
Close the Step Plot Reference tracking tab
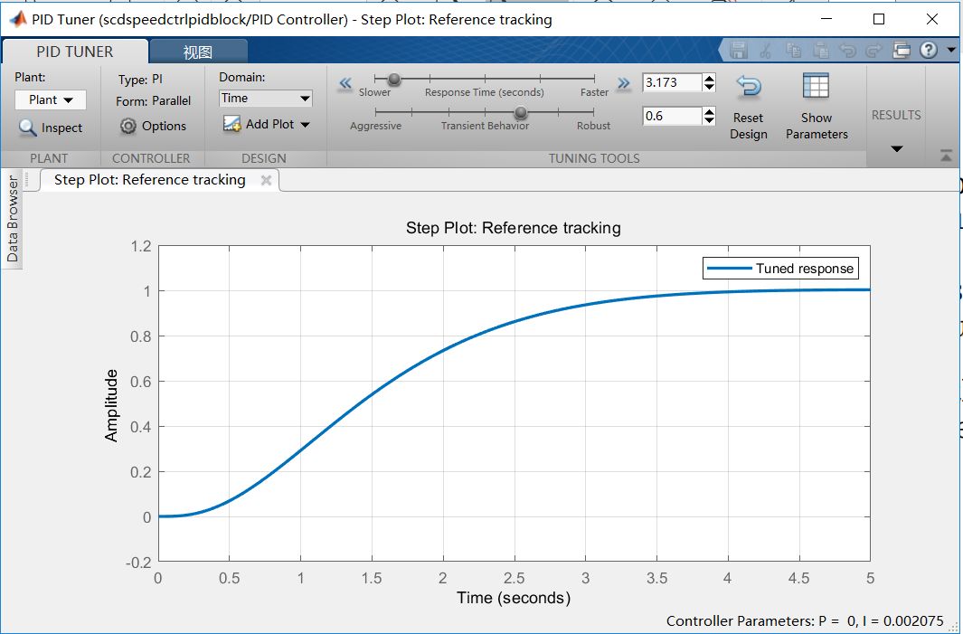[x=266, y=180]
